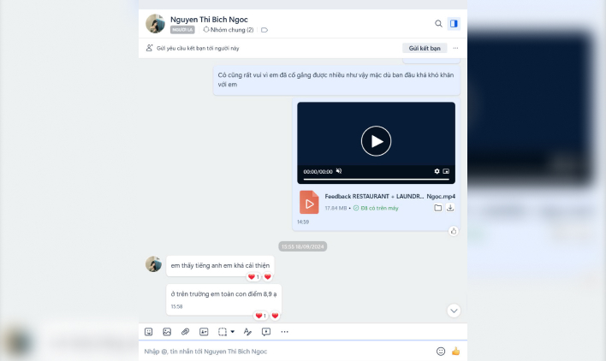This screenshot has height=361, width=606.
Task: Download the Feedback RESTAURANT video file
Action: click(450, 208)
